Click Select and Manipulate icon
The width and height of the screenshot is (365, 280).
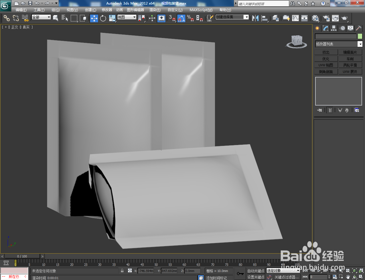pos(152,18)
